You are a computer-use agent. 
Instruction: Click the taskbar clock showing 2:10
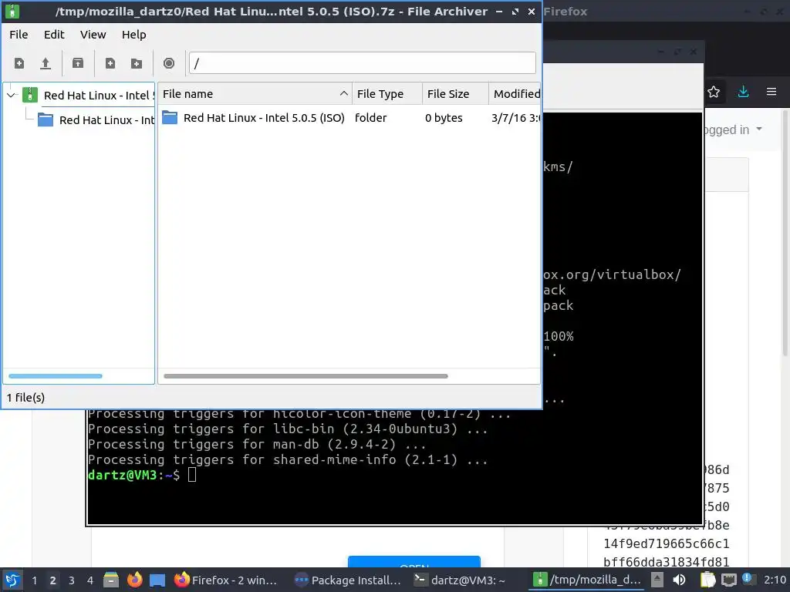775,580
